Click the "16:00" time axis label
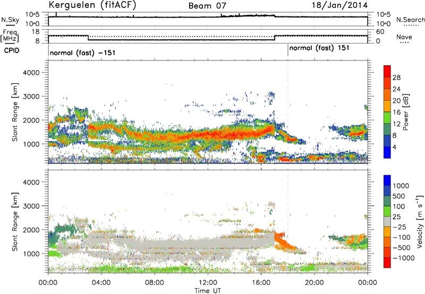Image resolution: width=425 pixels, height=294 pixels. click(x=261, y=283)
